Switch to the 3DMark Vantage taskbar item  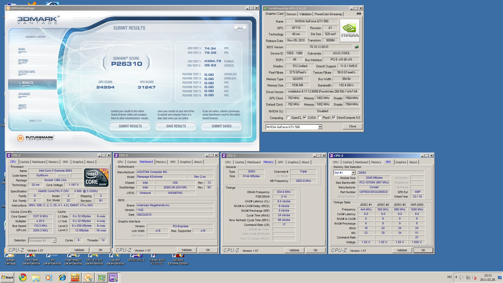pos(88,277)
